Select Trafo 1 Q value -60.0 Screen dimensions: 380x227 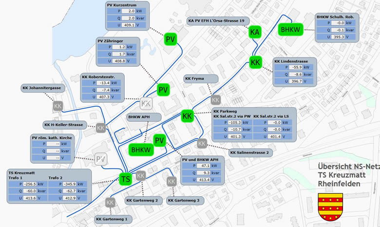coord(30,191)
